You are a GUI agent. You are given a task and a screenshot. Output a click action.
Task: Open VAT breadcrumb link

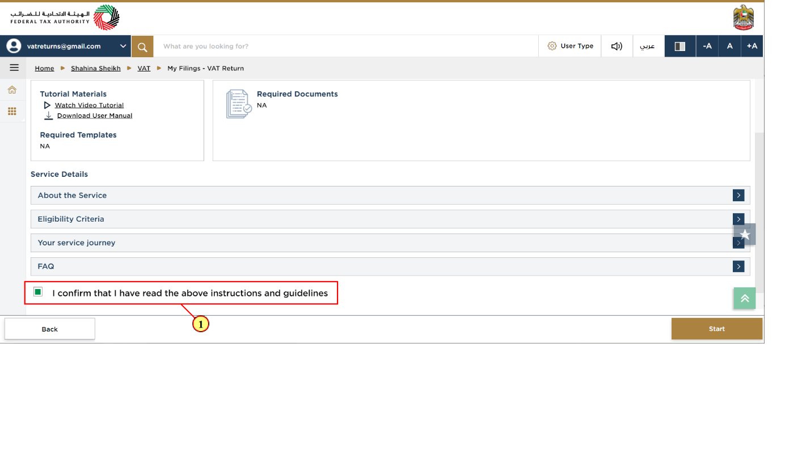click(144, 68)
